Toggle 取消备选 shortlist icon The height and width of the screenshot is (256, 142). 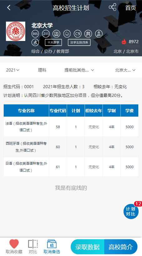point(52,247)
